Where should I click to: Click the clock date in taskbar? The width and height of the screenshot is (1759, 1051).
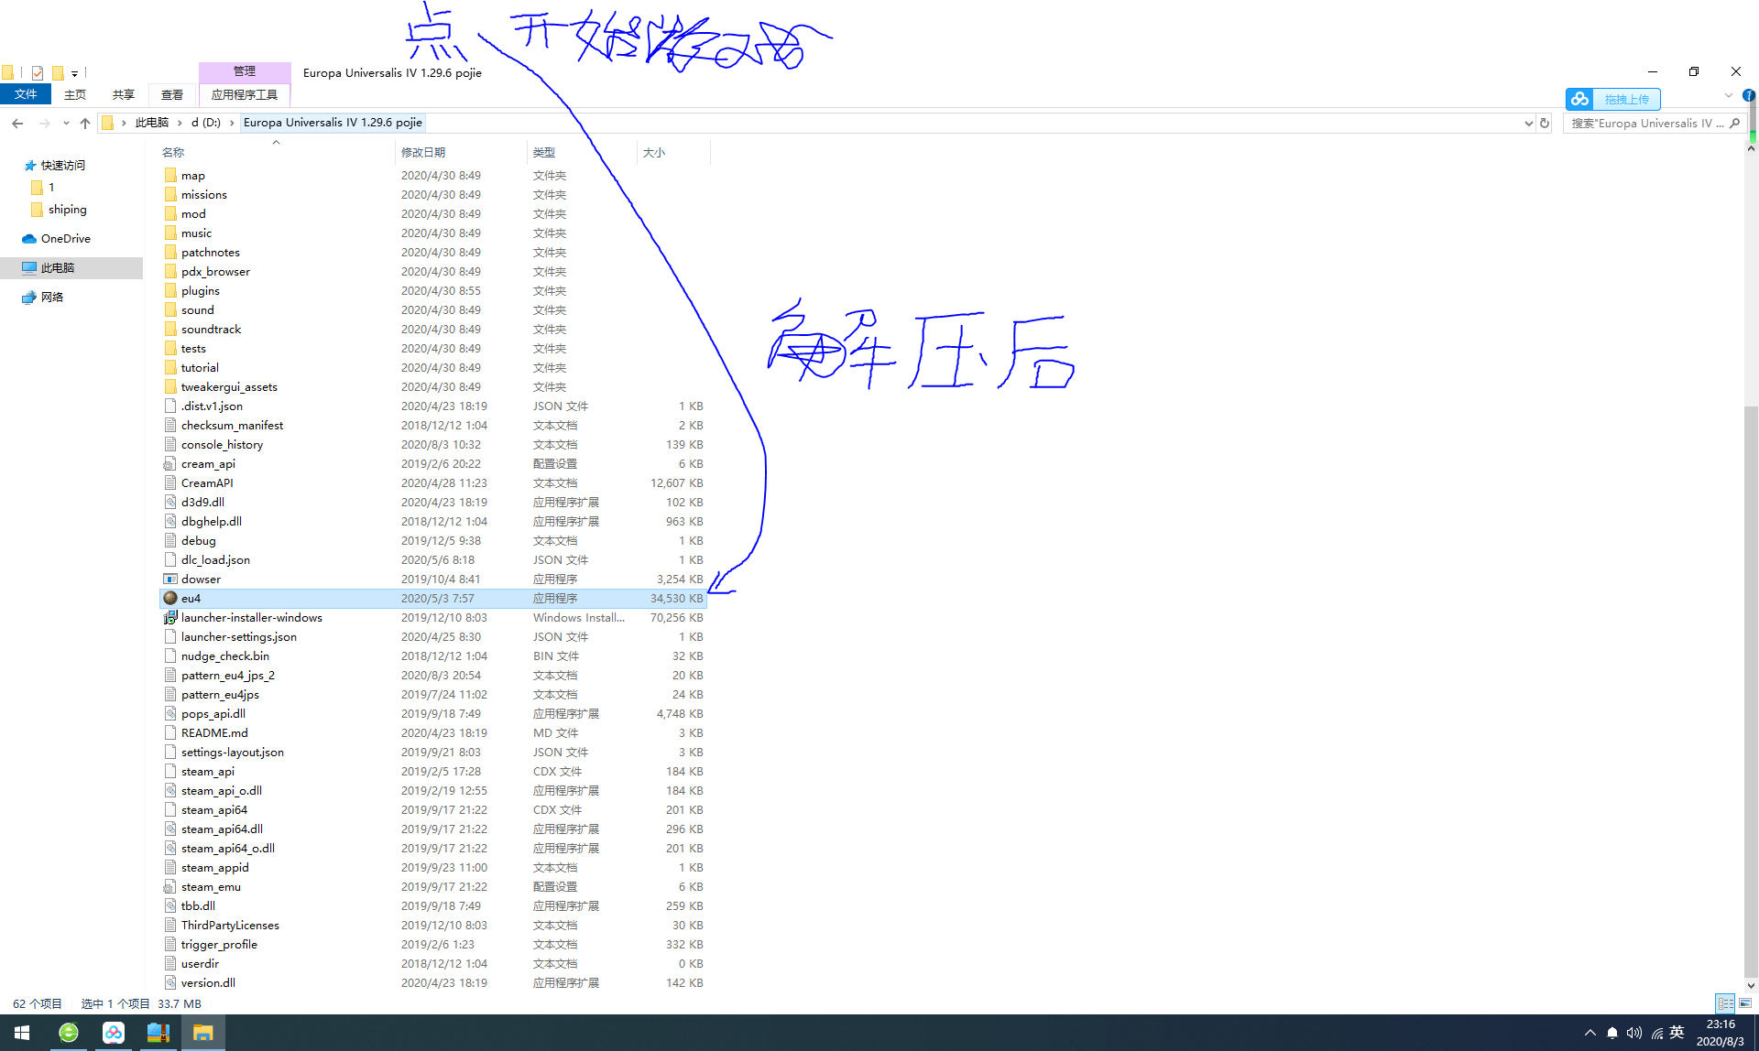click(x=1721, y=1033)
